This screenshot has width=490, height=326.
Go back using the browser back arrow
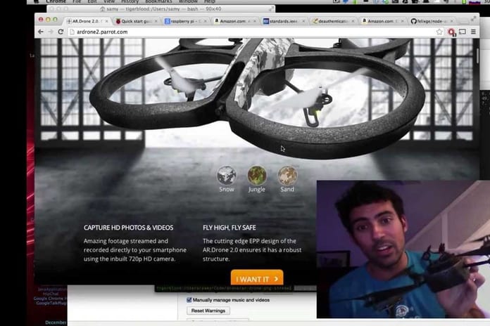[41, 32]
